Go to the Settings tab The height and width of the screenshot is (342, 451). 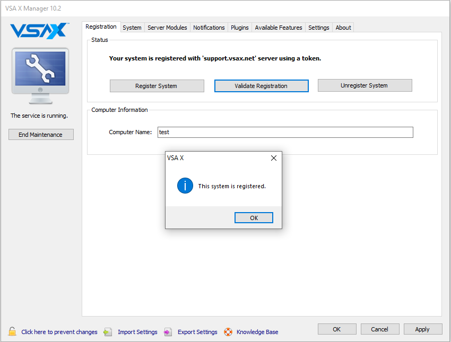pyautogui.click(x=319, y=28)
